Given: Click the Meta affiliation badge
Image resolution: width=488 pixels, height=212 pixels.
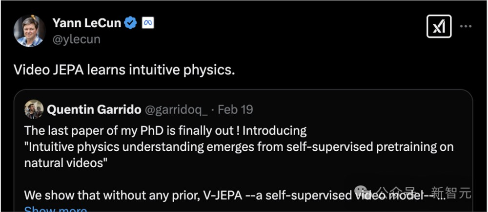Looking at the screenshot, I should click(148, 23).
